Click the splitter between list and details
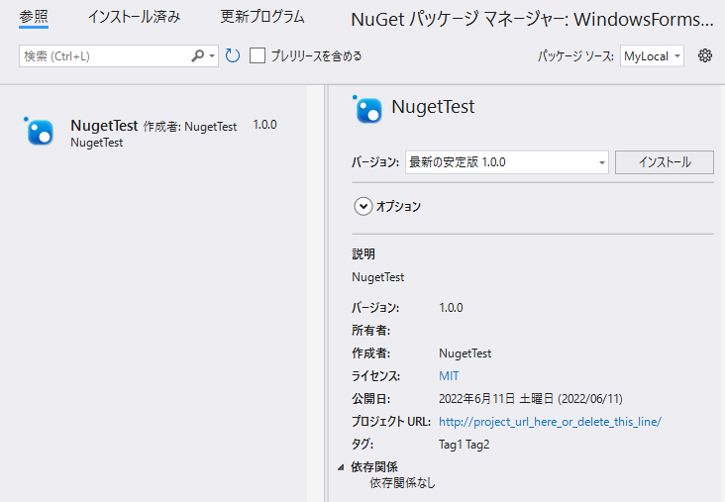This screenshot has height=502, width=725. [326, 293]
